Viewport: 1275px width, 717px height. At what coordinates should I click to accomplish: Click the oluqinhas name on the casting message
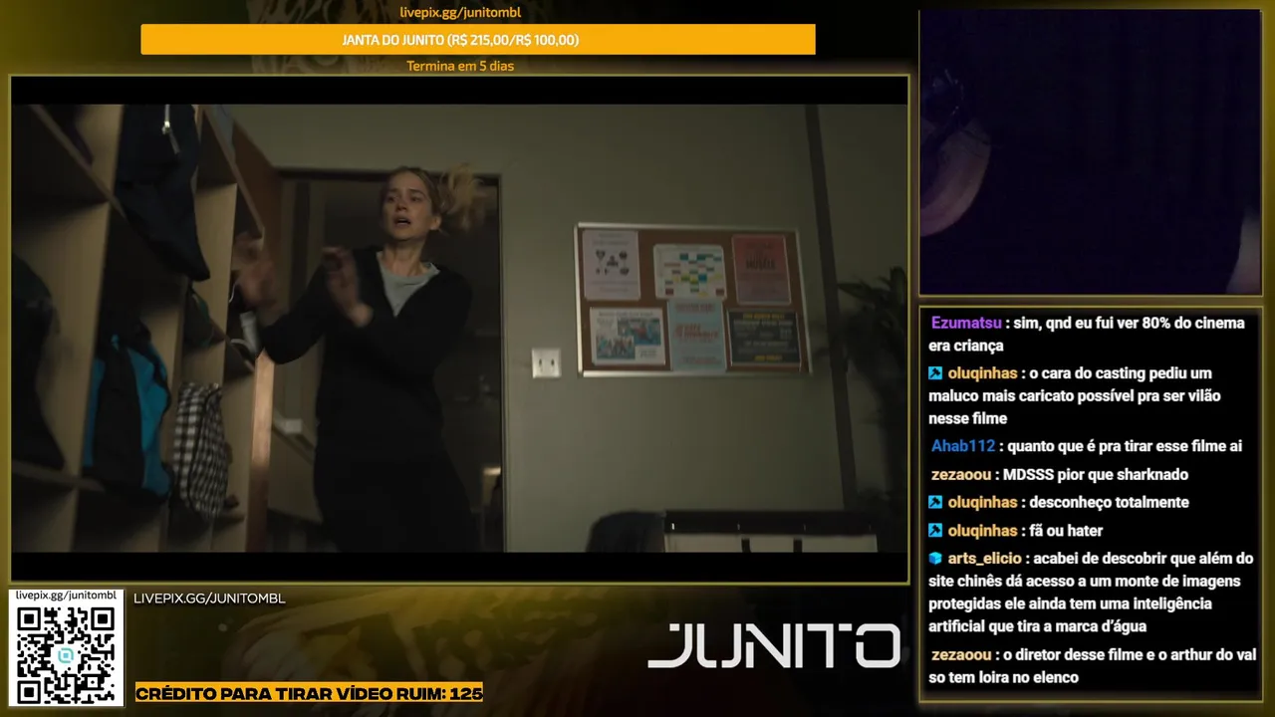tap(982, 373)
